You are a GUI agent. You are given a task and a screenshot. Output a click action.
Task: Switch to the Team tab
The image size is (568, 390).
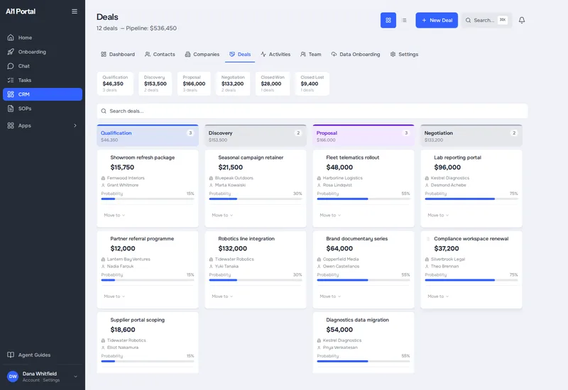311,55
